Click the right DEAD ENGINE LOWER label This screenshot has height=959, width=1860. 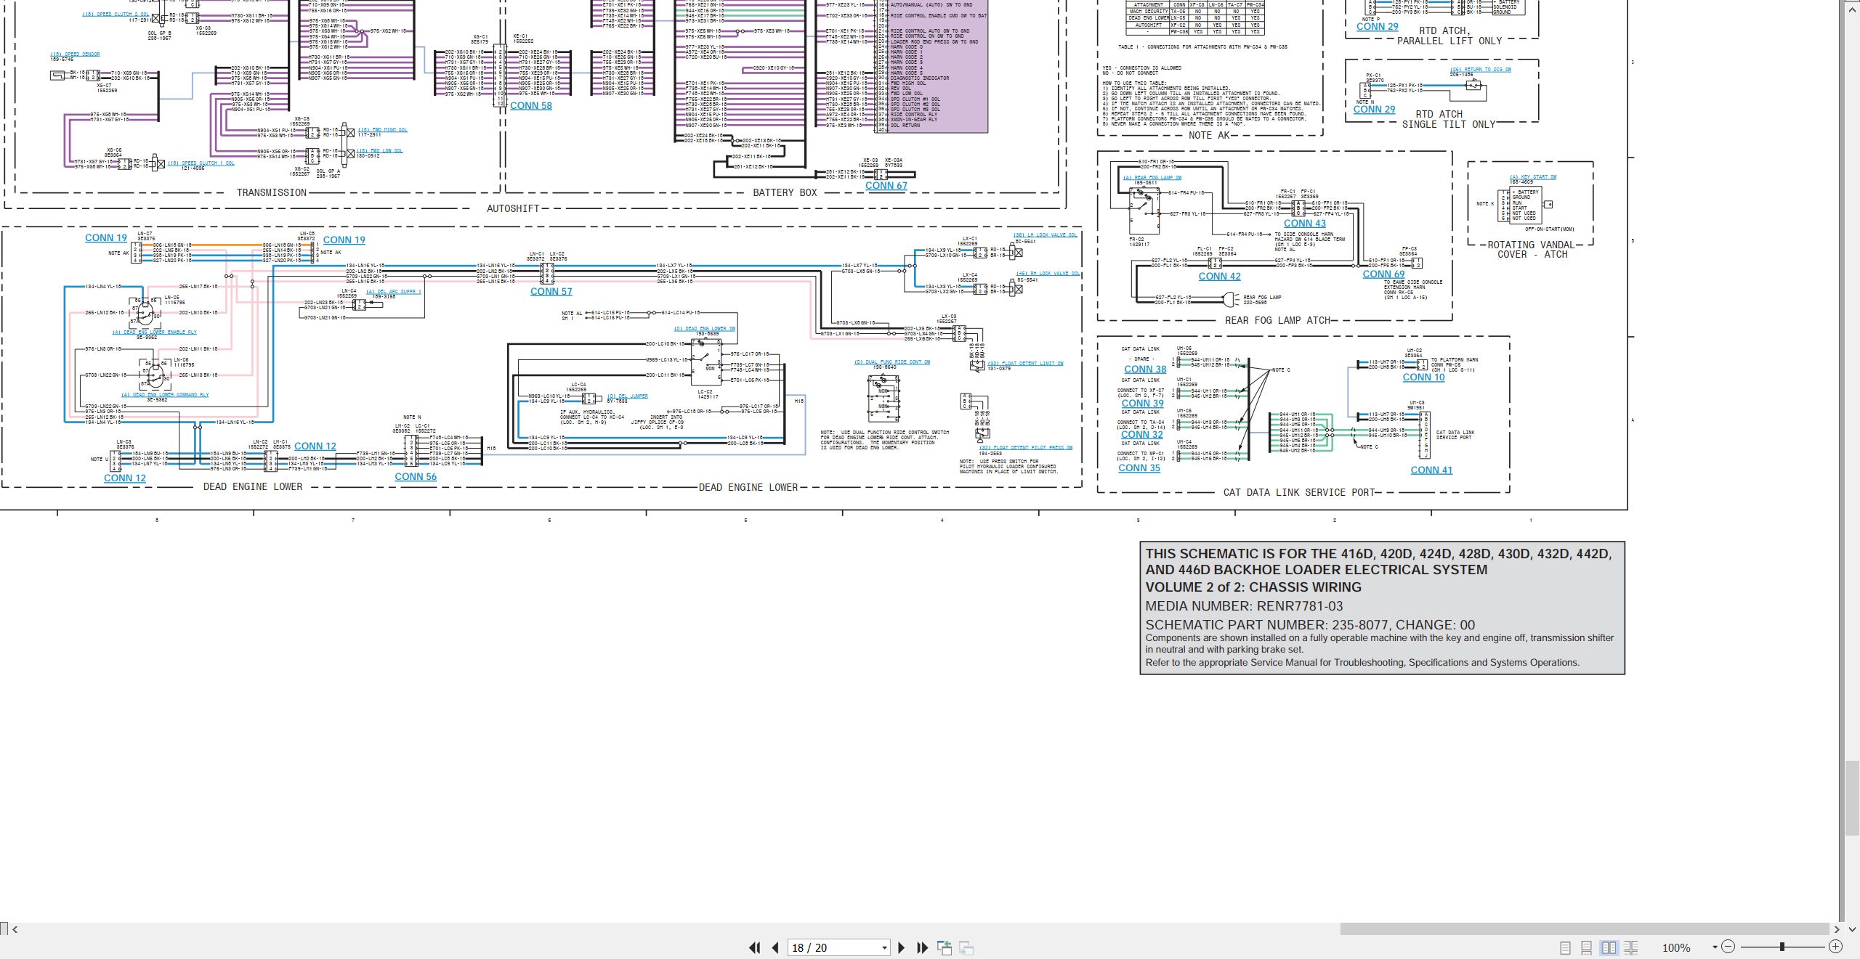[748, 488]
